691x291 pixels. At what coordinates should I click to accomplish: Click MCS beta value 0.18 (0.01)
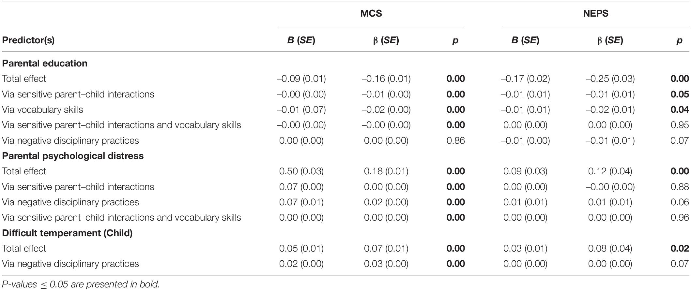(386, 171)
